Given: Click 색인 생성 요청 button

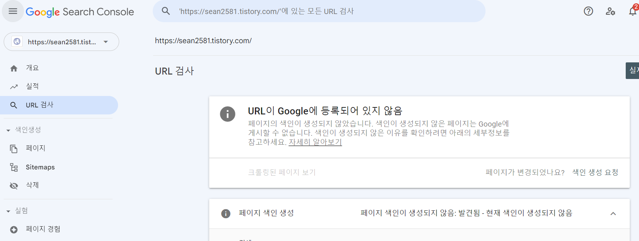Looking at the screenshot, I should (595, 172).
